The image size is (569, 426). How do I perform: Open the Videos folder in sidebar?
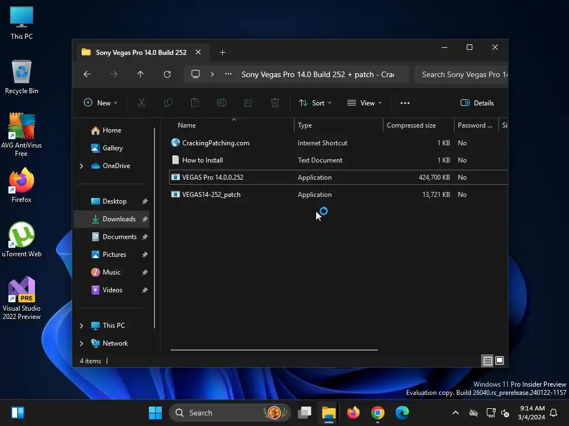(x=111, y=290)
